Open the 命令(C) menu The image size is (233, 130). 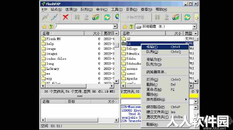(102, 9)
